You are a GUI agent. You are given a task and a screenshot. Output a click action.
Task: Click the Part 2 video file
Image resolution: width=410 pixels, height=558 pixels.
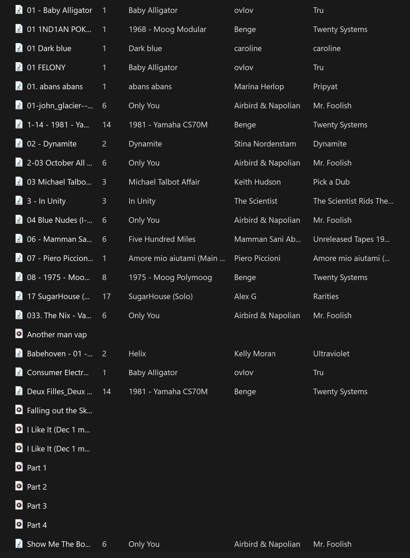(37, 487)
